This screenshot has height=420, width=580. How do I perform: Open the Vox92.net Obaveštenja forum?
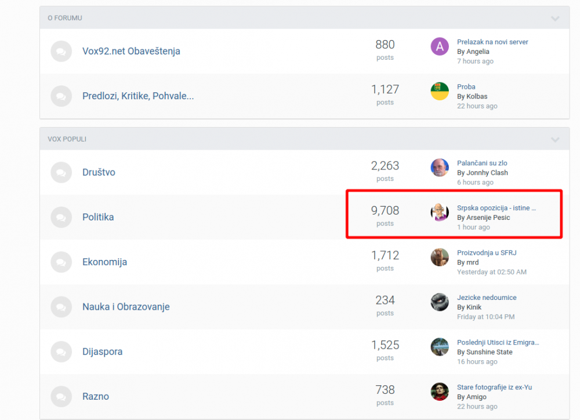(131, 51)
